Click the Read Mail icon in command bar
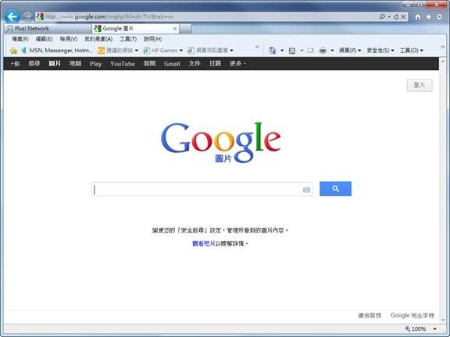The image size is (450, 337). coord(310,51)
